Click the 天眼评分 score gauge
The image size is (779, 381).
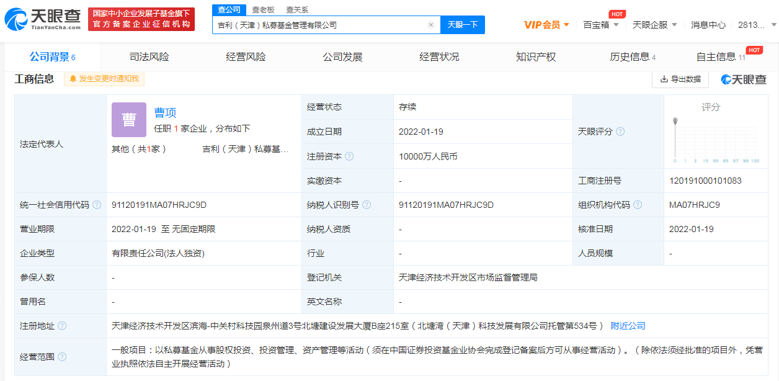tap(715, 140)
